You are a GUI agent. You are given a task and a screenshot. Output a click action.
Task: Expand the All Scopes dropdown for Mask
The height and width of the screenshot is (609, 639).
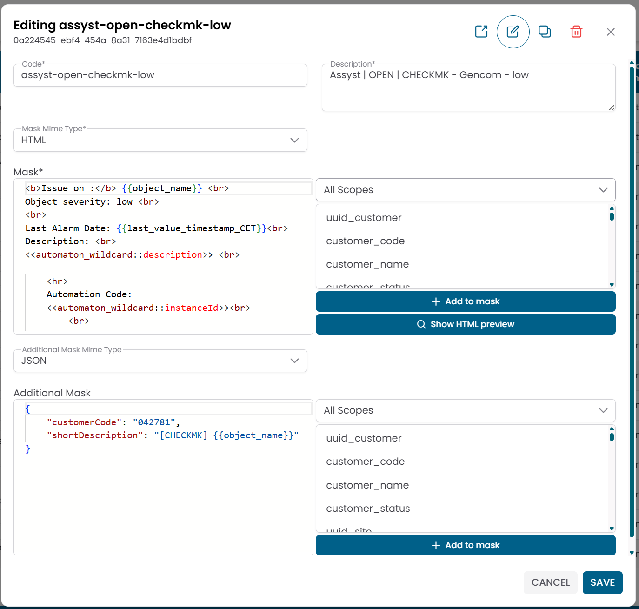pos(465,190)
